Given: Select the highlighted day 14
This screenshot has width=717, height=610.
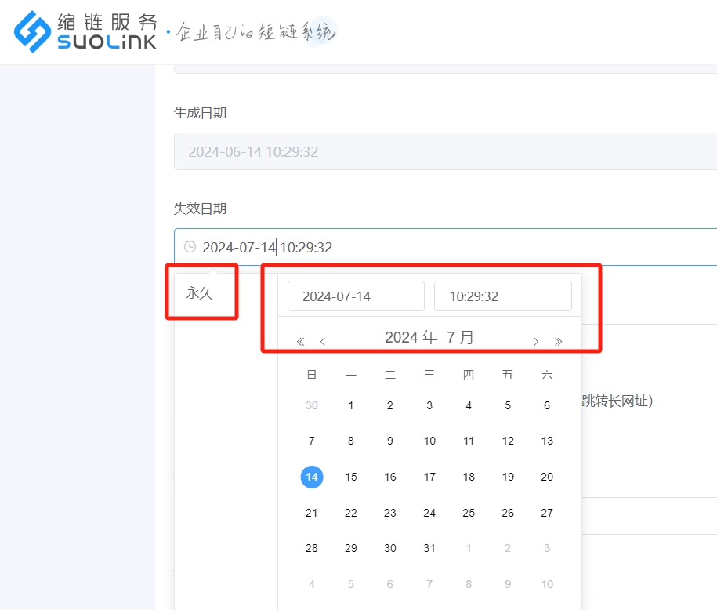Looking at the screenshot, I should coord(312,477).
